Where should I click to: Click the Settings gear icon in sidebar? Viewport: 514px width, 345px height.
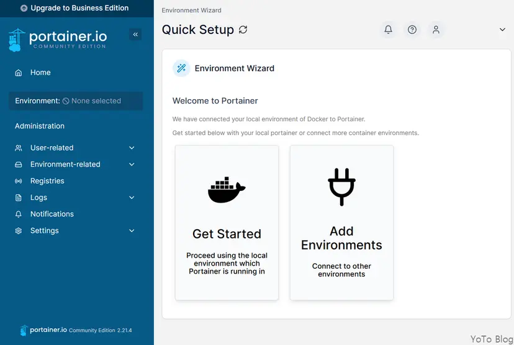tap(19, 231)
